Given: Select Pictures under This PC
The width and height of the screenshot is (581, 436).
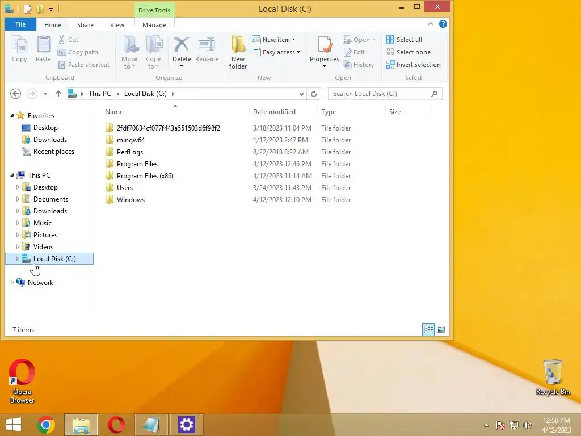Looking at the screenshot, I should [45, 234].
